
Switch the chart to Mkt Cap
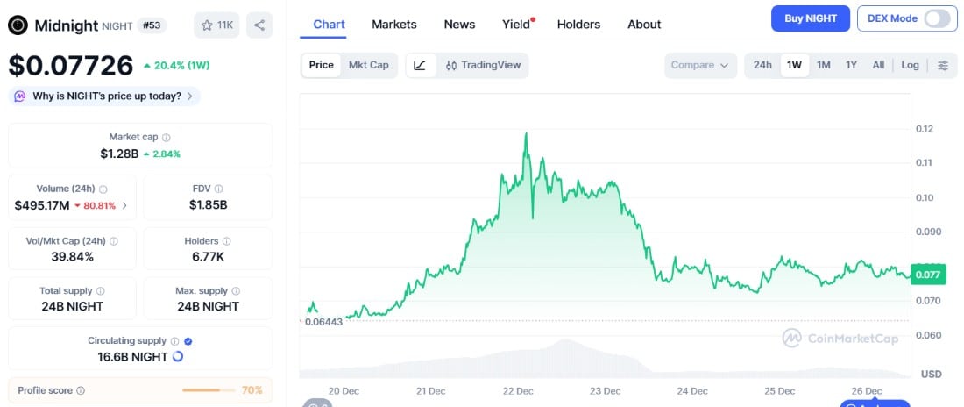click(368, 65)
